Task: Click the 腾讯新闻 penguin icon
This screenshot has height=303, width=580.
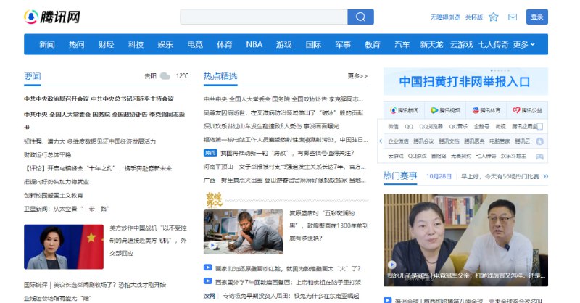Action: coord(393,110)
